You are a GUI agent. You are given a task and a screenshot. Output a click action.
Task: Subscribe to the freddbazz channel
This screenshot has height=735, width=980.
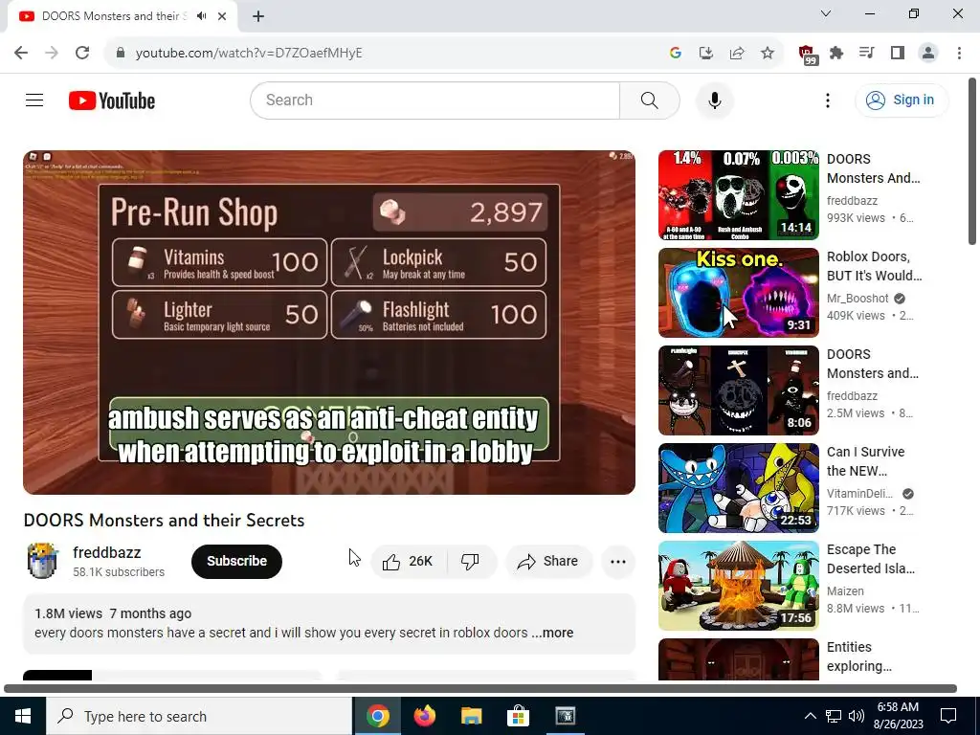coord(236,561)
